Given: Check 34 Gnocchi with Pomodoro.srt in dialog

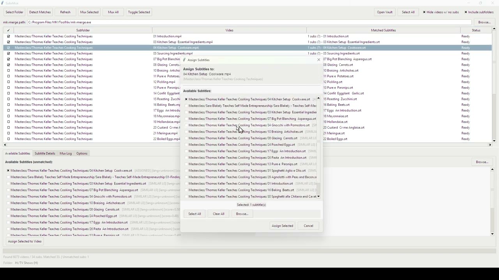Looking at the screenshot, I should point(186,125).
